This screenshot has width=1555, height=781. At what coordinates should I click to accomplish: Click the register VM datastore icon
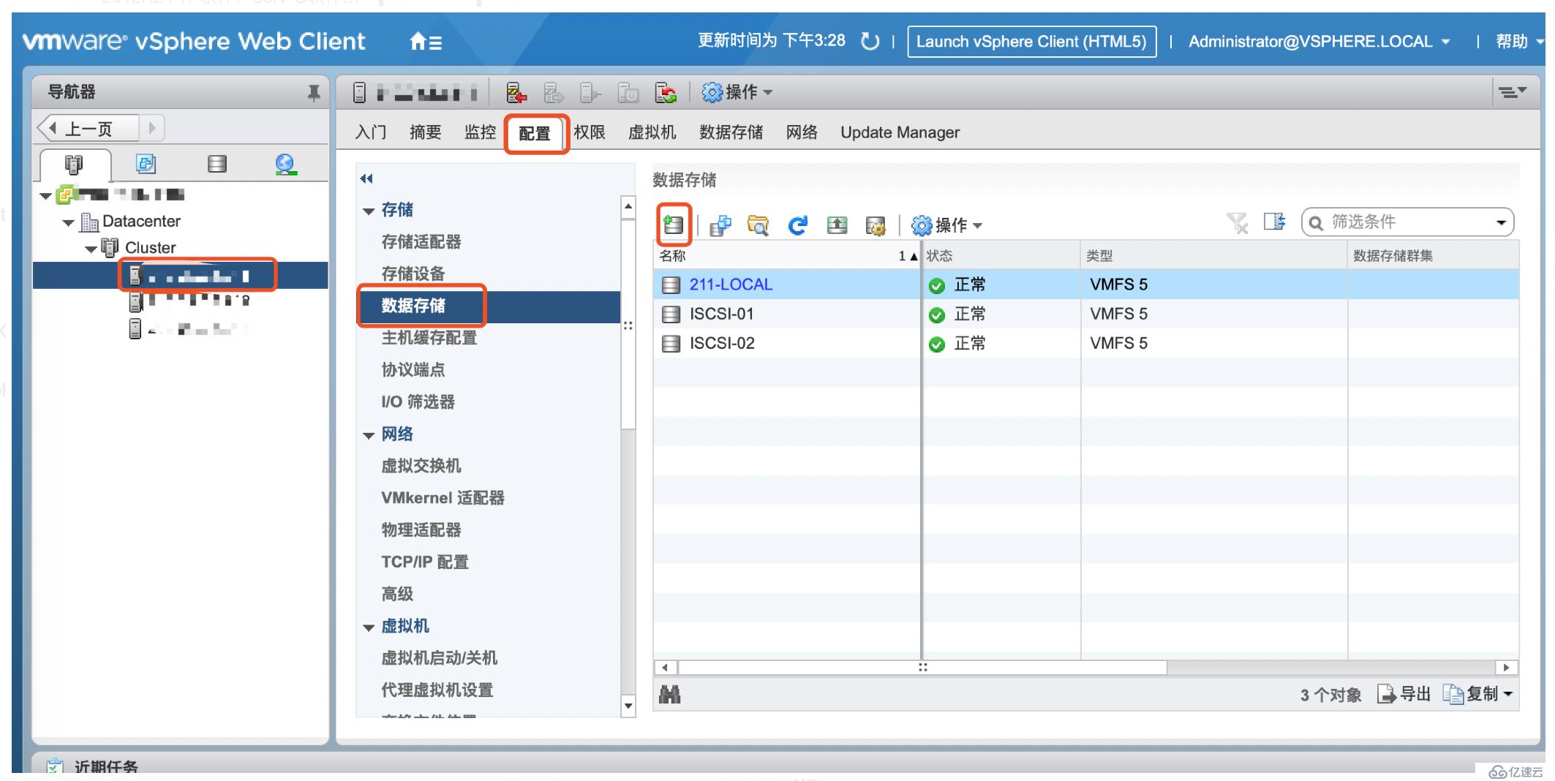pyautogui.click(x=720, y=225)
